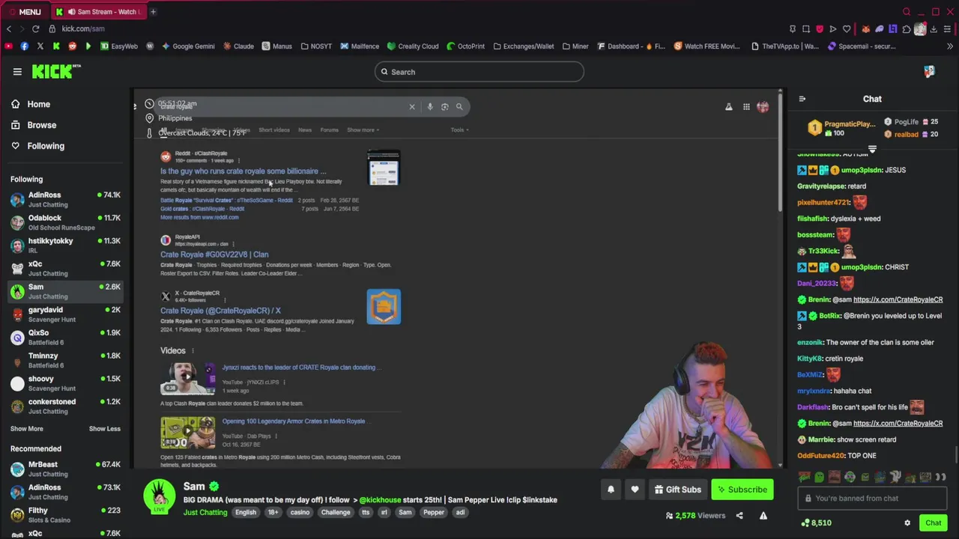The width and height of the screenshot is (959, 539).
Task: Open the Kick hamburger sidebar menu
Action: click(x=17, y=72)
